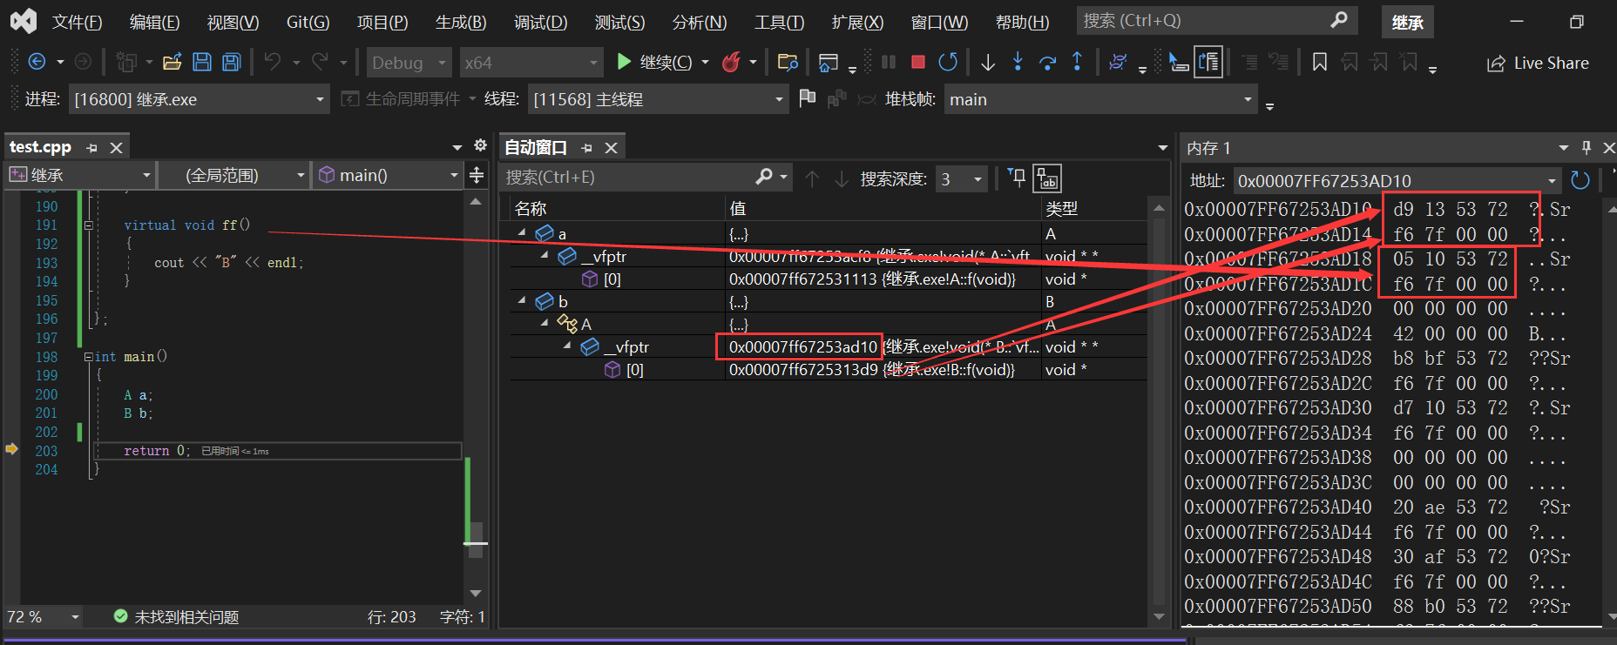This screenshot has width=1617, height=645.
Task: Click the 未找到相关问题 status indicator
Action: click(177, 616)
